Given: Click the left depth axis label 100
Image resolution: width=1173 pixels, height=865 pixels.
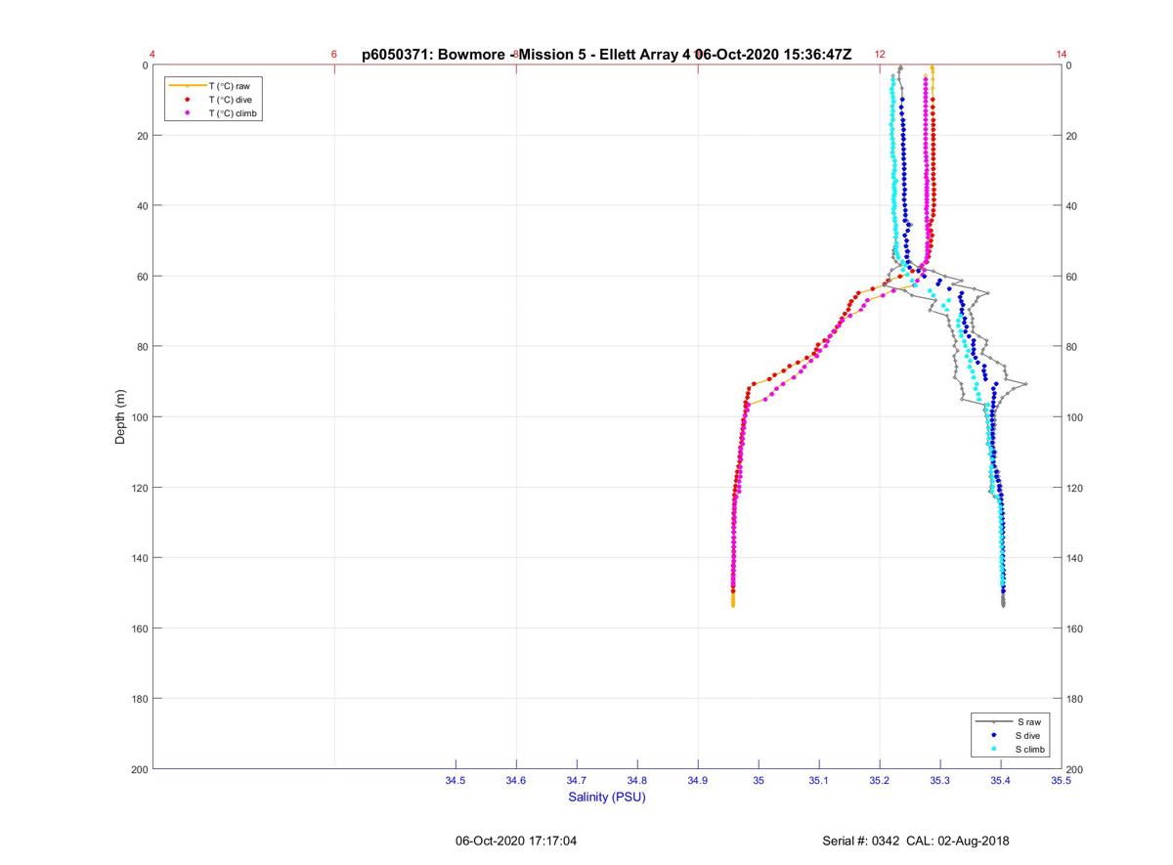Looking at the screenshot, I should [x=138, y=417].
